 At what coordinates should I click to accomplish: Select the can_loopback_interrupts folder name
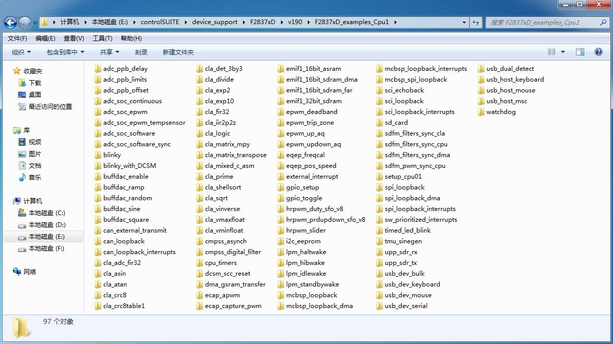140,252
